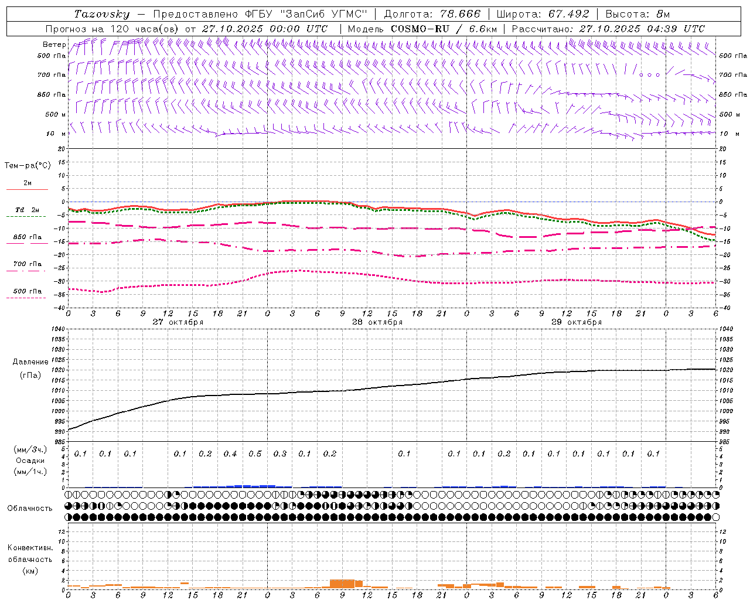Image resolution: width=750 pixels, height=600 pixels.
Task: Click the (мм/3ч.) precipitation unit label
Action: (30, 450)
